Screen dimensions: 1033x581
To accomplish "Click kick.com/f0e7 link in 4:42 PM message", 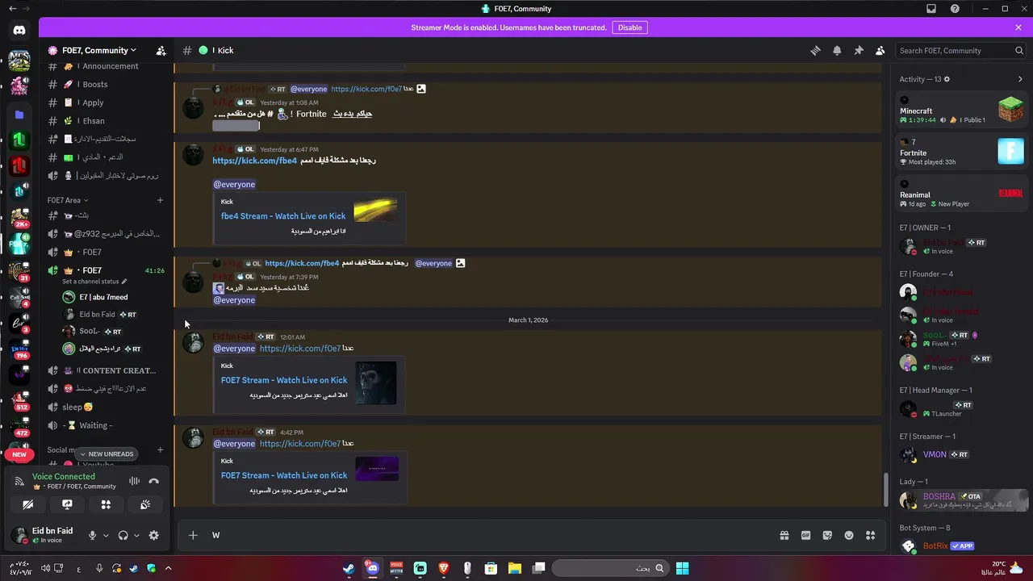I will (x=300, y=444).
